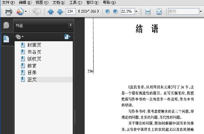
Task: Select the Fit Page icon
Action: tap(159, 12)
